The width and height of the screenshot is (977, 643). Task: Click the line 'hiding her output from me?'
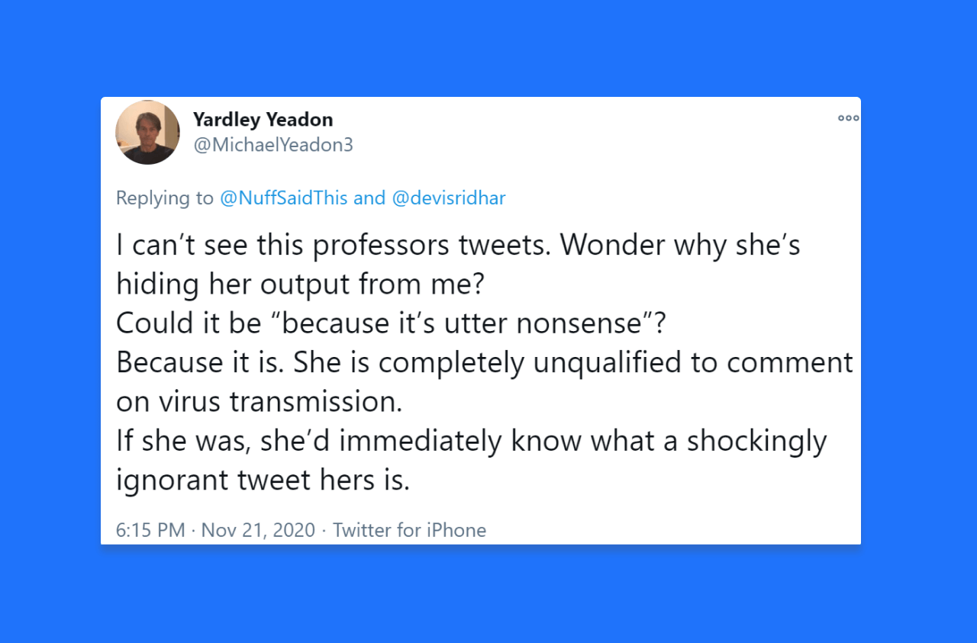300,285
